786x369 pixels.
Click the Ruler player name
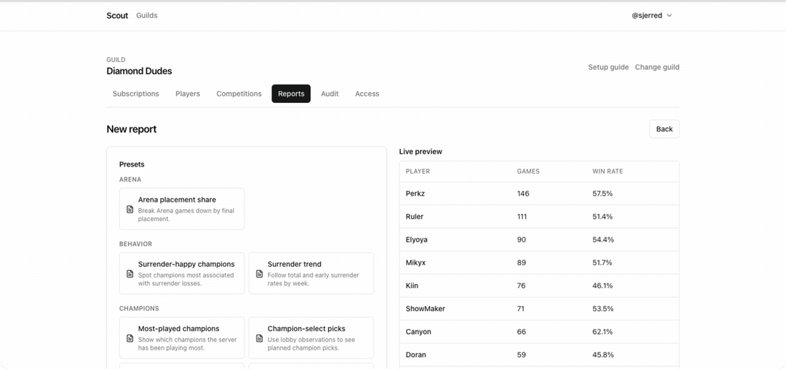(x=414, y=217)
